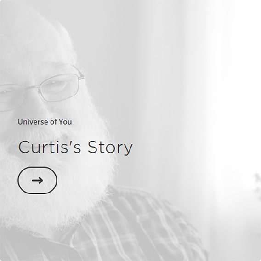The height and width of the screenshot is (261, 261).
Task: Select the "Universe of You" label
Action: point(45,122)
